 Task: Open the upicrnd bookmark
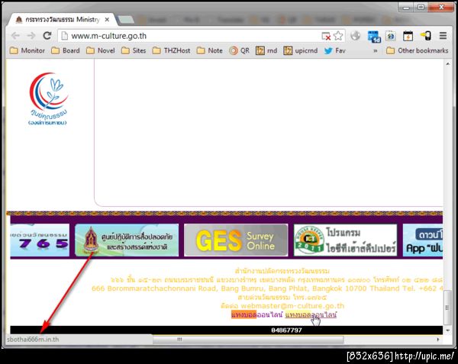(x=301, y=50)
